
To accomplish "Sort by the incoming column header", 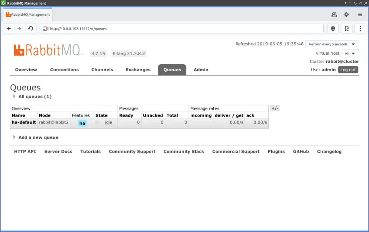I will (x=201, y=115).
